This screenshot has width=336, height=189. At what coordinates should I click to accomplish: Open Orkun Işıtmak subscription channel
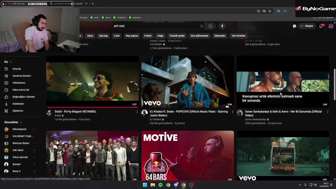point(20,157)
